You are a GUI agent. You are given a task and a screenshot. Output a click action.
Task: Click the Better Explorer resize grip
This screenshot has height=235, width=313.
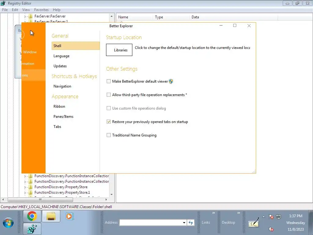(254, 171)
